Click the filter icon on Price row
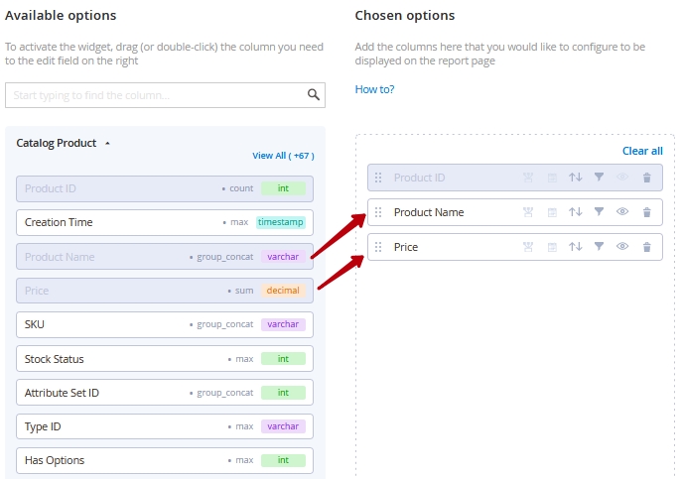 point(599,247)
